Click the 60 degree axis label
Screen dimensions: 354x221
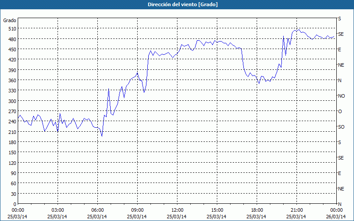point(14,183)
